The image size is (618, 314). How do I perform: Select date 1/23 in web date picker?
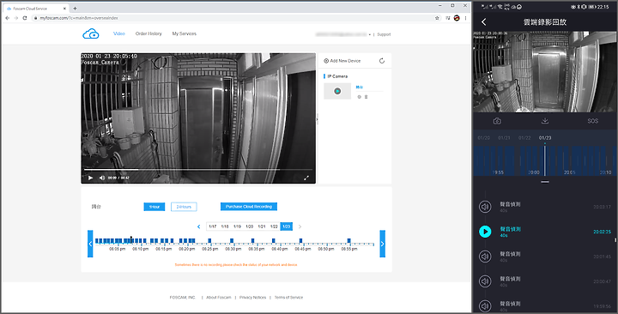click(x=286, y=226)
